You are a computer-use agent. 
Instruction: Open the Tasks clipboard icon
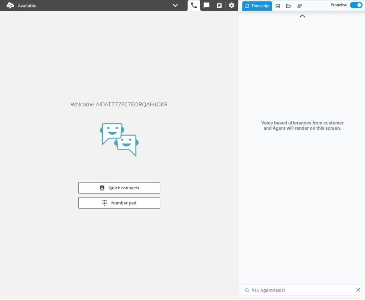[x=219, y=5]
